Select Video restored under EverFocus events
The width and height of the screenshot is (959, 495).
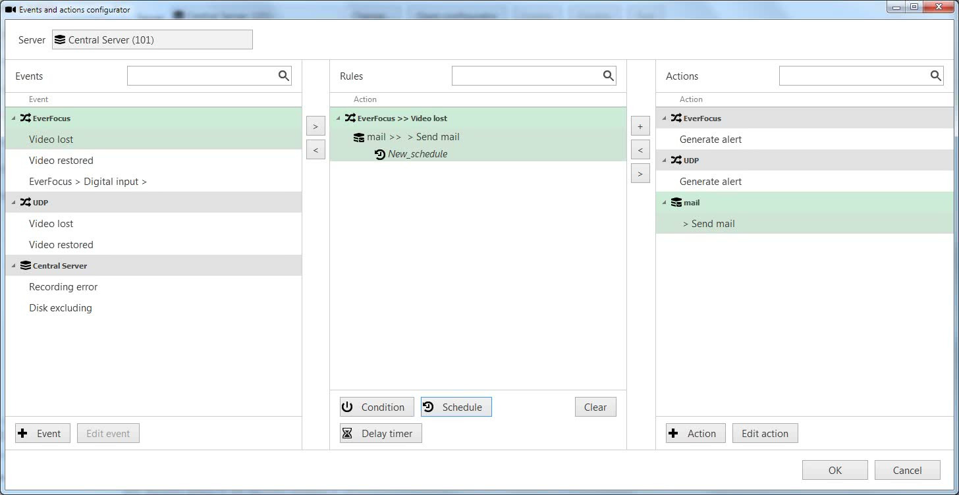[61, 161]
